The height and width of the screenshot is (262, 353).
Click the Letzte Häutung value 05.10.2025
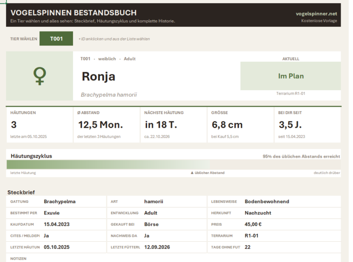(57, 247)
